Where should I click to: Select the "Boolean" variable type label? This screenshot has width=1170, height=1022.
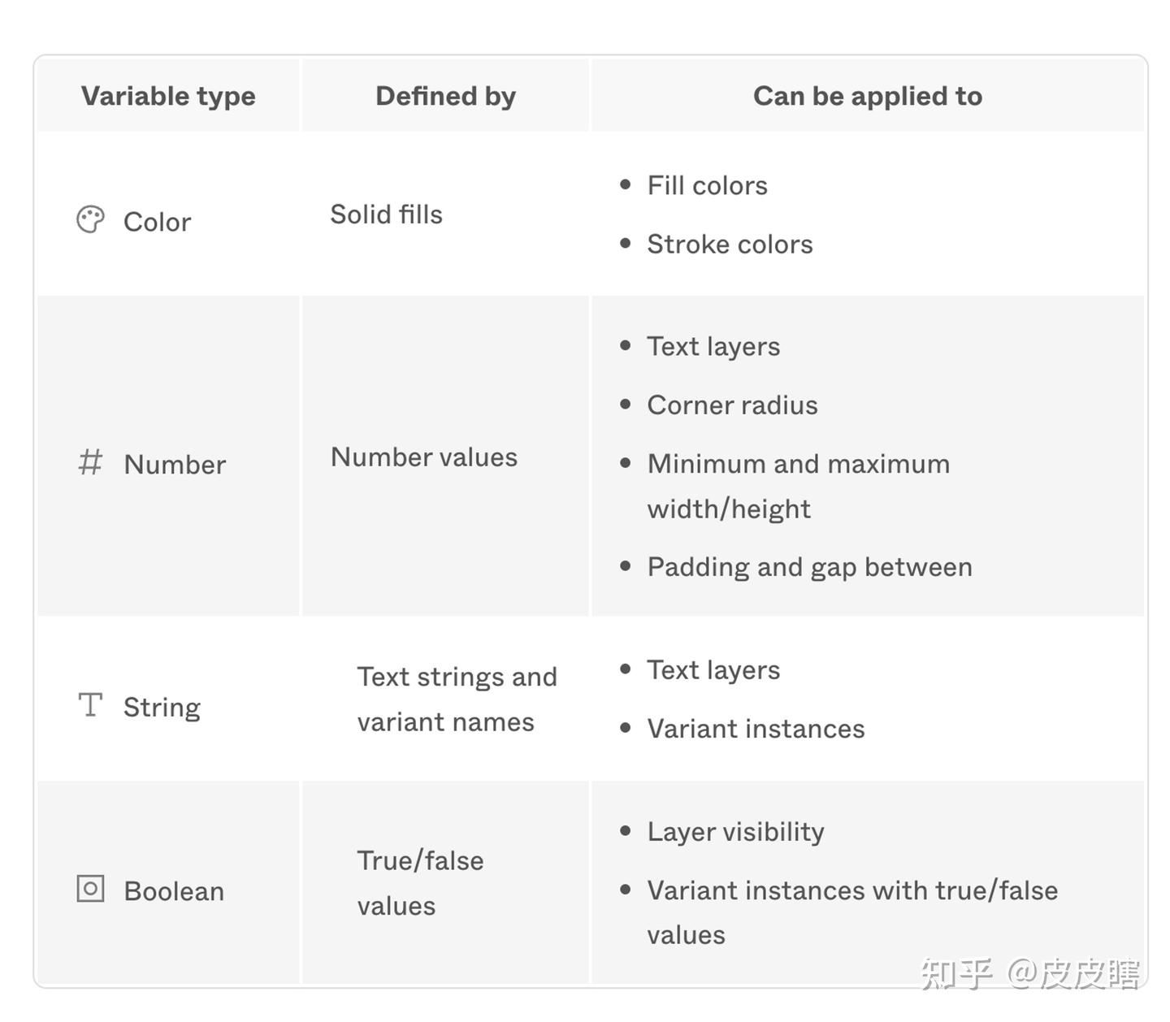point(174,891)
